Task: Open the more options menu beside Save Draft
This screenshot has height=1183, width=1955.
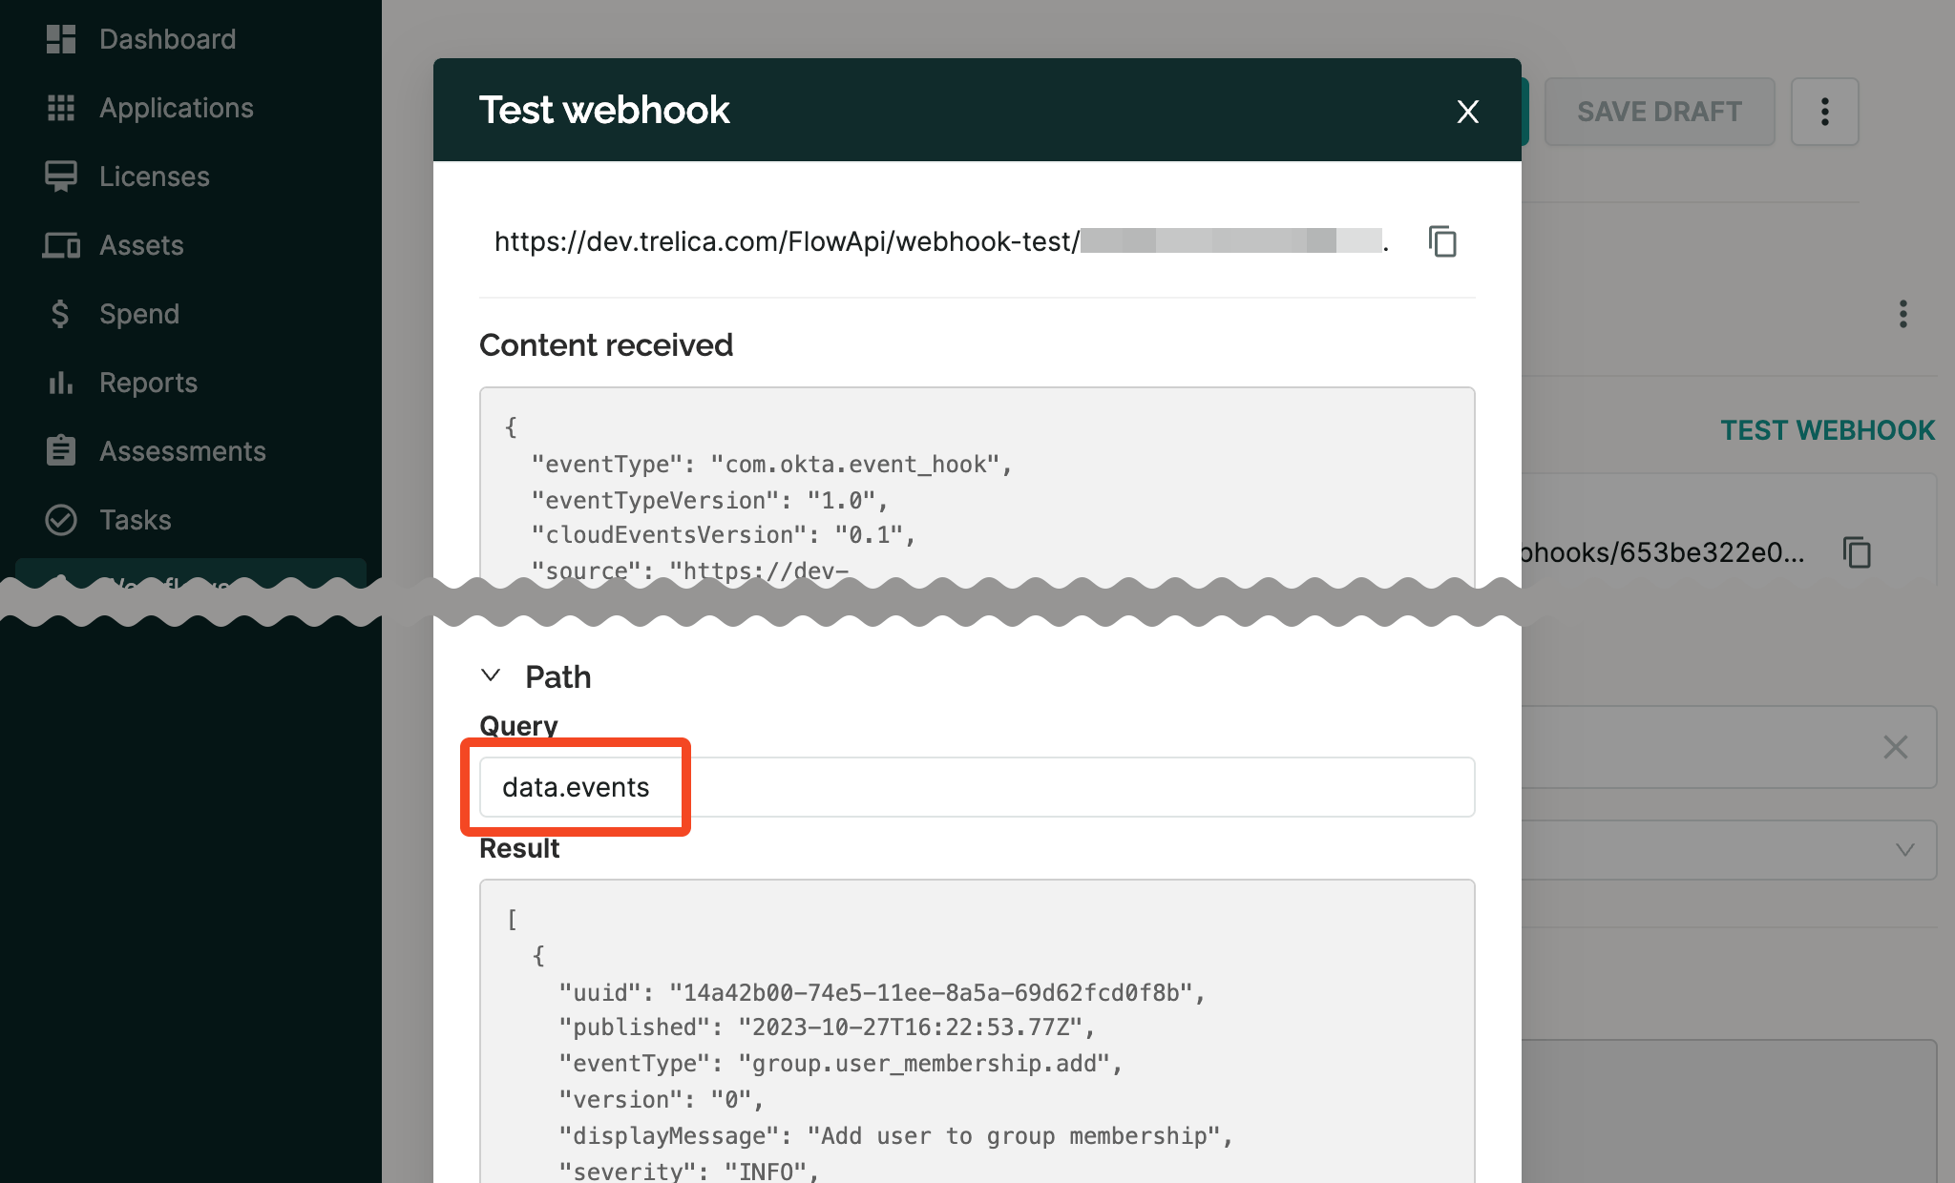Action: tap(1825, 112)
